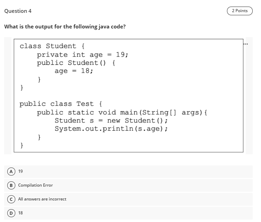Click the 'Student s = new Student();' line
This screenshot has width=261, height=222.
pyautogui.click(x=111, y=120)
